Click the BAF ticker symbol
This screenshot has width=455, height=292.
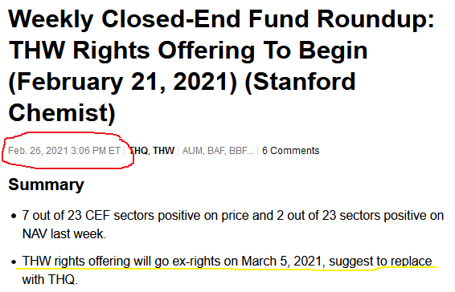point(216,151)
